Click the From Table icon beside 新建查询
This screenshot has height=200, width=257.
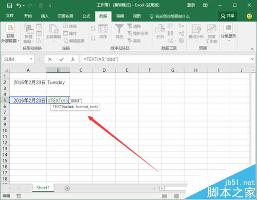(x=39, y=33)
